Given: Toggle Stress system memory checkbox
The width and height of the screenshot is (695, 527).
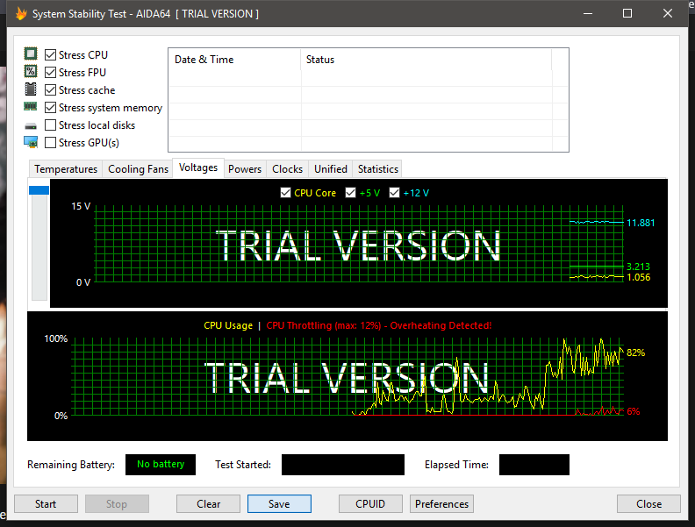Looking at the screenshot, I should pos(51,108).
